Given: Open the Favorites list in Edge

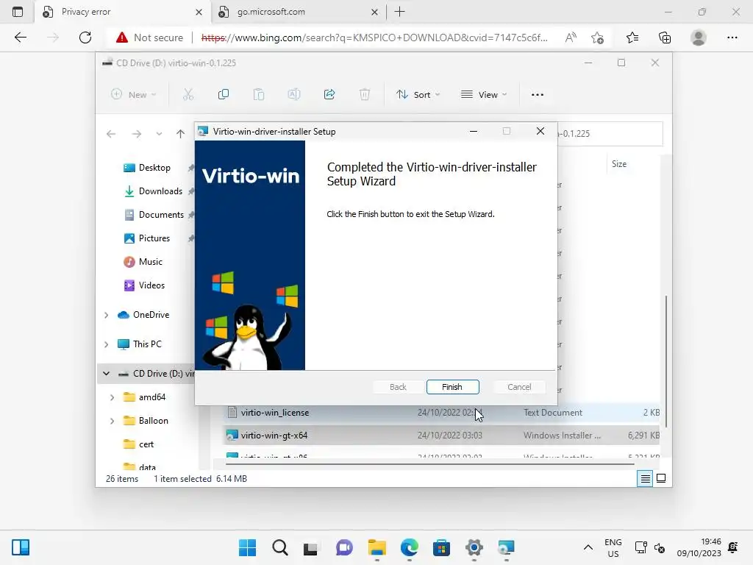Looking at the screenshot, I should coord(632,38).
